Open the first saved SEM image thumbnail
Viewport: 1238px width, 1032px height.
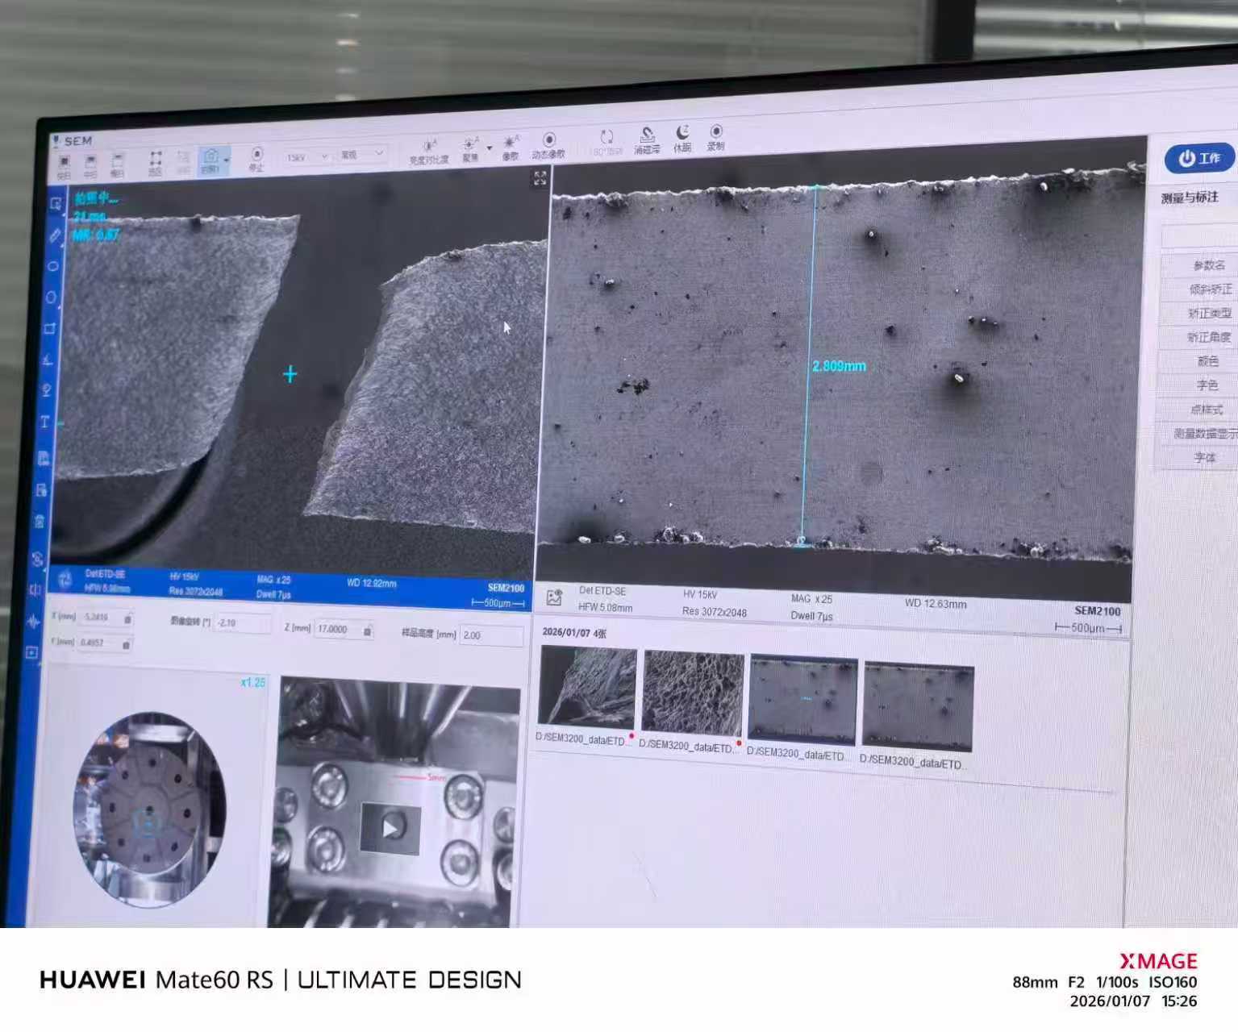(587, 688)
